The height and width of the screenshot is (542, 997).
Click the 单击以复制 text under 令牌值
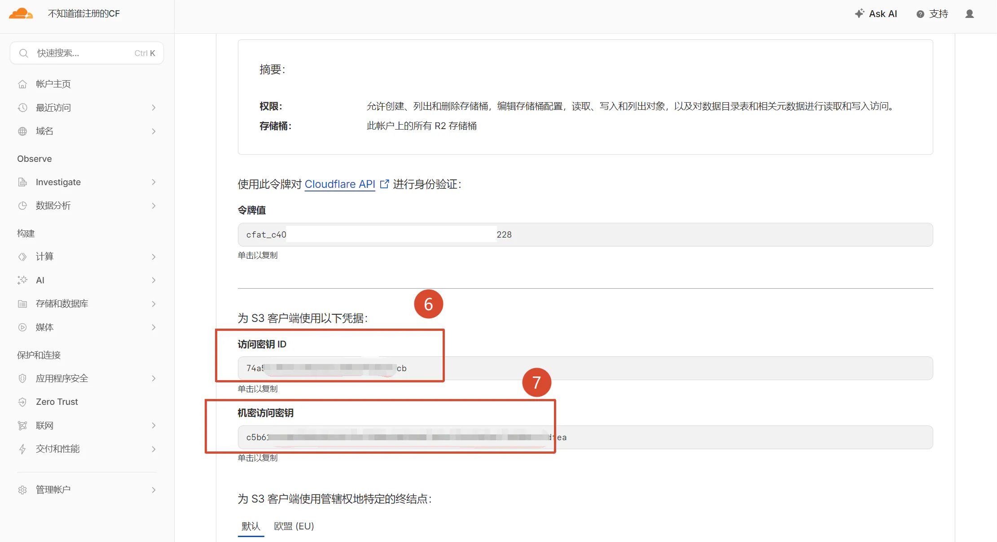[258, 255]
